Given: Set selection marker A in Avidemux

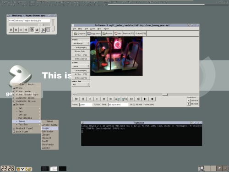Looking at the screenshot, I should pyautogui.click(x=117, y=99).
